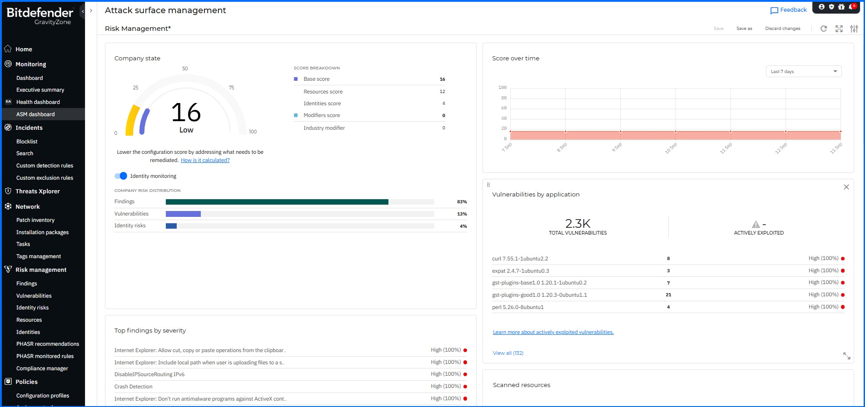Close the Vulnerabilities by application widget
Screen dimensions: 865x407
click(846, 187)
